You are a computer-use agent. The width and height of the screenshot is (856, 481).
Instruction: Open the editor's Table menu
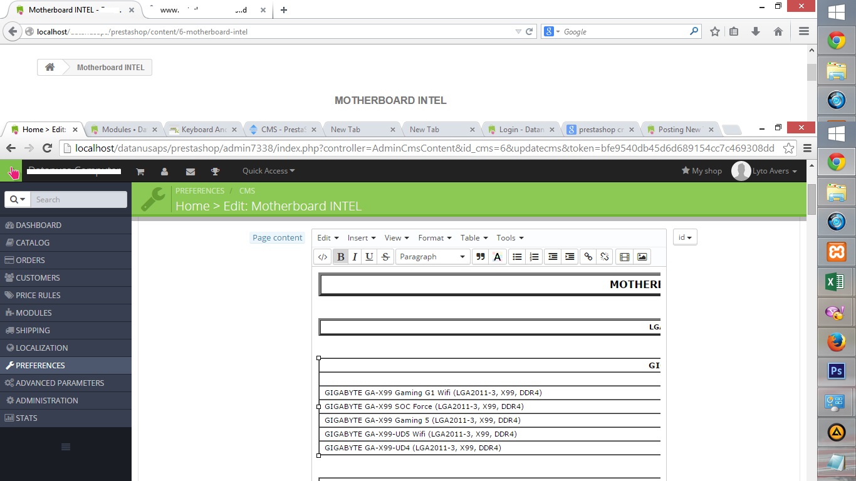point(474,238)
